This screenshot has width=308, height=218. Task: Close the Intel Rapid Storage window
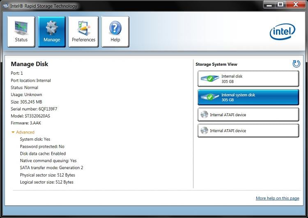pyautogui.click(x=295, y=5)
